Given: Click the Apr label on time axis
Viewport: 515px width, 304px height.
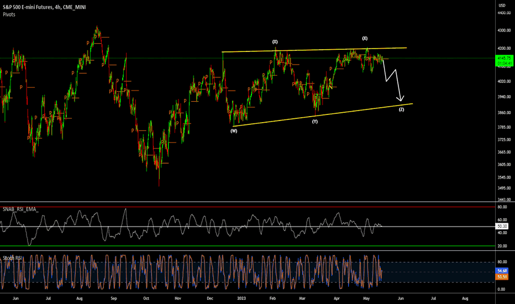Looking at the screenshot, I should pos(337,298).
